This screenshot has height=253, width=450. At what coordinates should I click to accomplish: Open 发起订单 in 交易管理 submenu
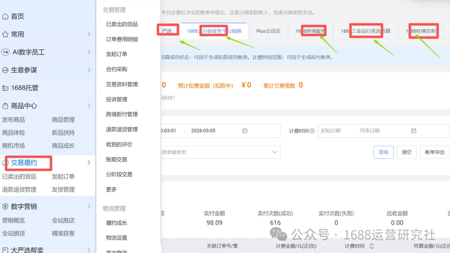[117, 54]
